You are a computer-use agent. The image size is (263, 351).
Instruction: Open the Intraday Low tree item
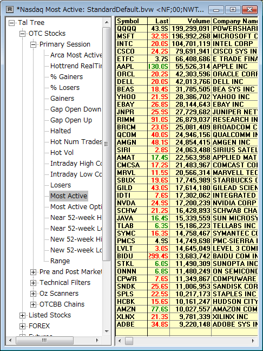point(76,174)
